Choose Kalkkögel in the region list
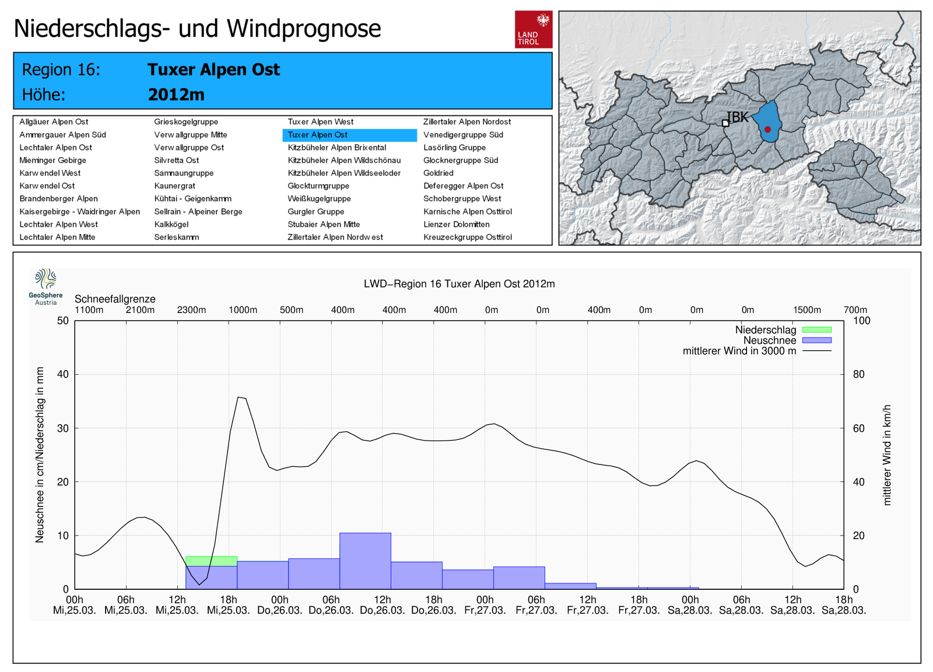933x672 pixels. tap(171, 224)
